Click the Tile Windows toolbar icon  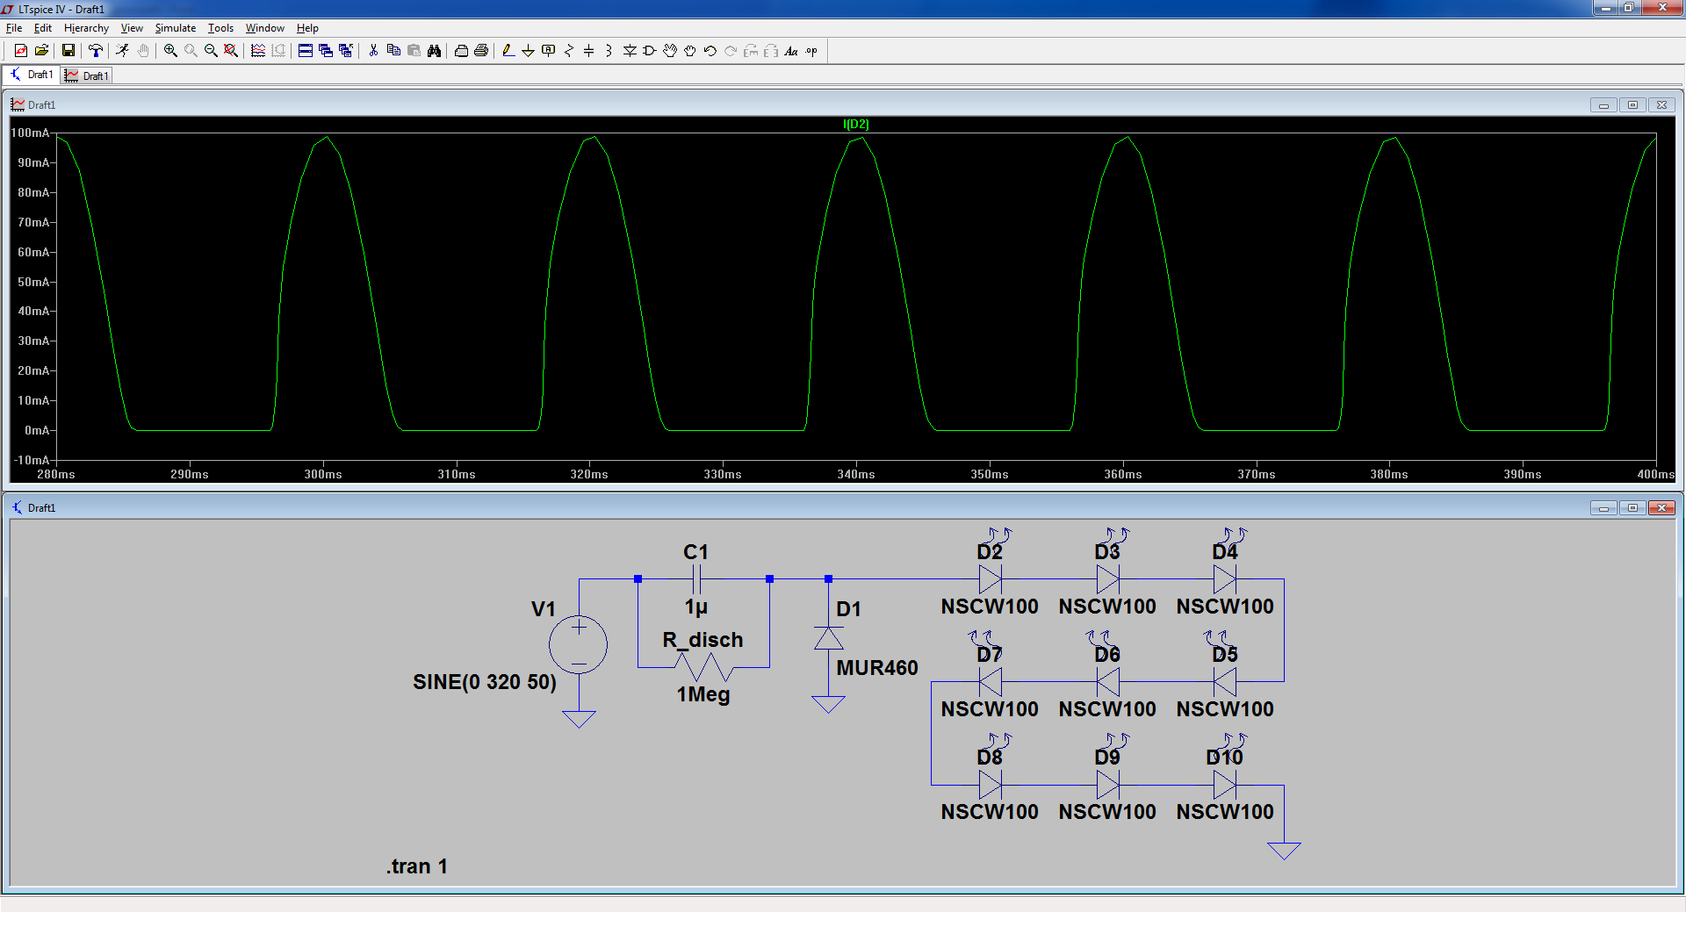coord(305,51)
